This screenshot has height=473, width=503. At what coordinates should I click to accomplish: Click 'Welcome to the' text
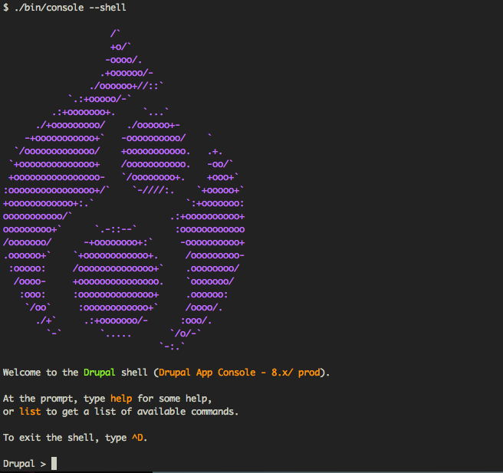[41, 373]
